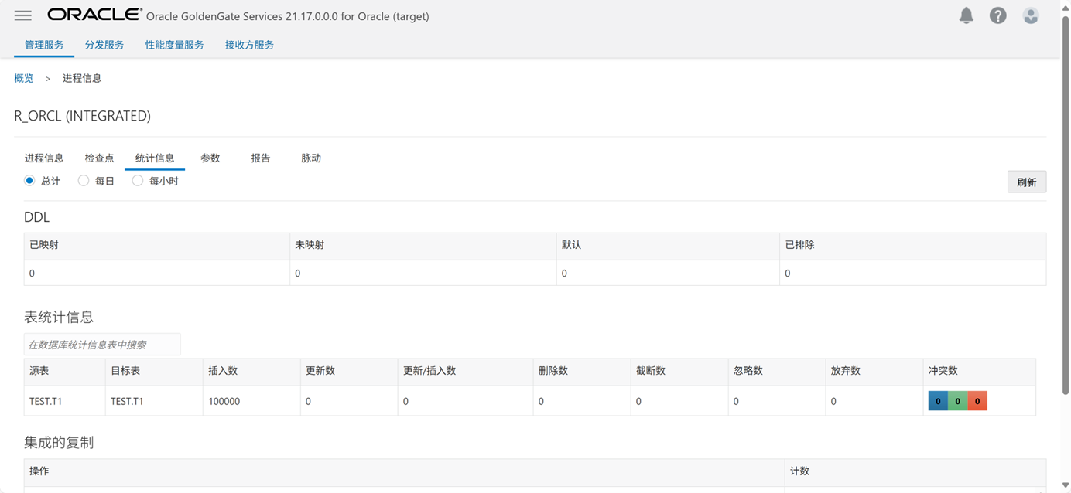1071x493 pixels.
Task: Click the 刷新 button
Action: [1026, 182]
